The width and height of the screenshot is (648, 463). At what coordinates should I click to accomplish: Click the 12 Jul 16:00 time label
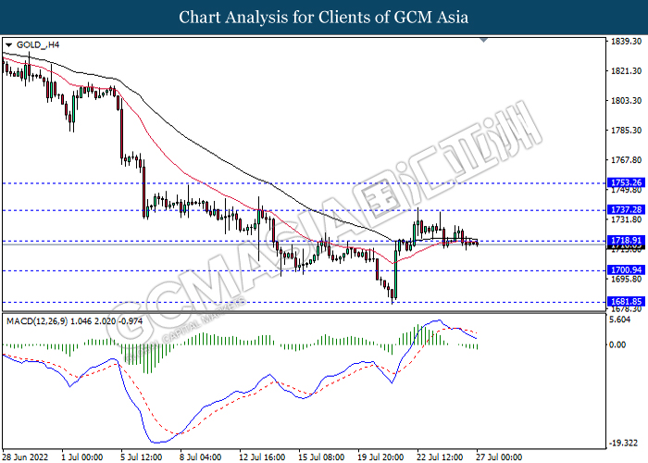262,457
